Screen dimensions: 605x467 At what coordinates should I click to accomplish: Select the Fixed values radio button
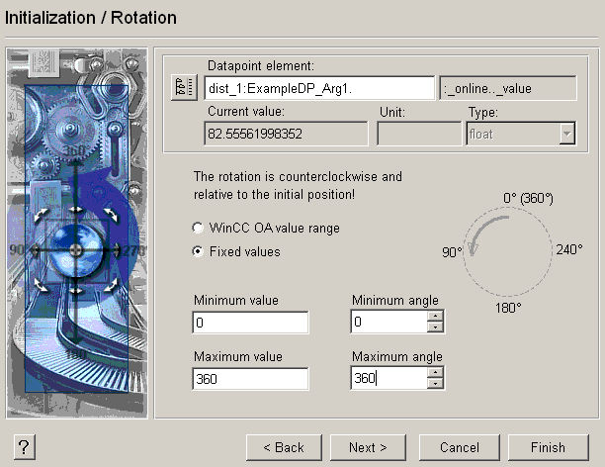click(199, 251)
